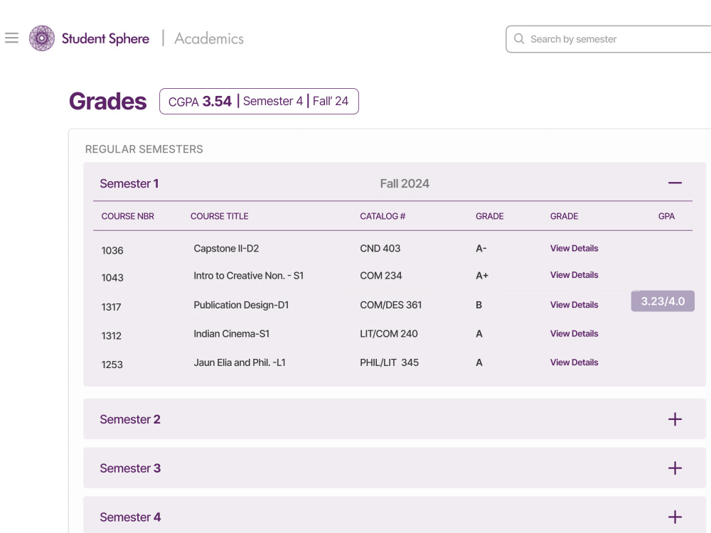This screenshot has width=711, height=533.
Task: Expand Semester 3 with the plus icon
Action: pyautogui.click(x=675, y=468)
